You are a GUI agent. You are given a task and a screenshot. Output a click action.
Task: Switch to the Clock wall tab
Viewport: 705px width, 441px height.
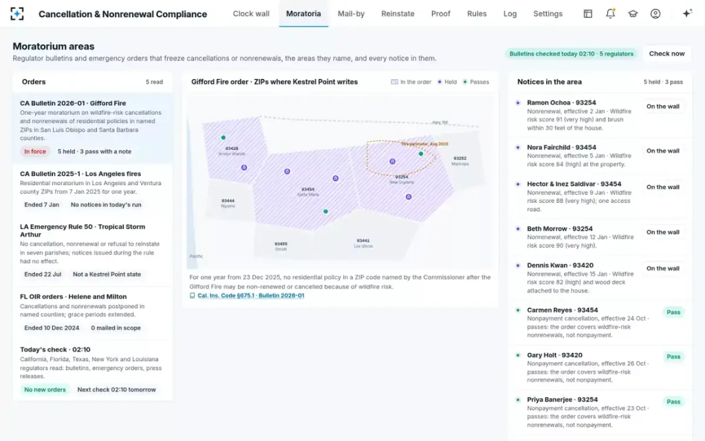tap(251, 14)
